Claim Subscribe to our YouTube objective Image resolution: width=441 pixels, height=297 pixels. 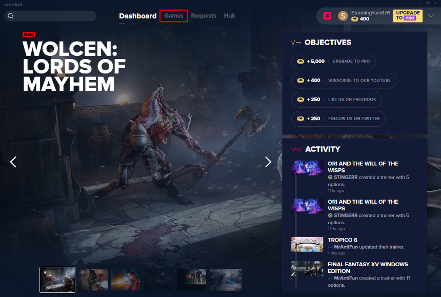[344, 81]
